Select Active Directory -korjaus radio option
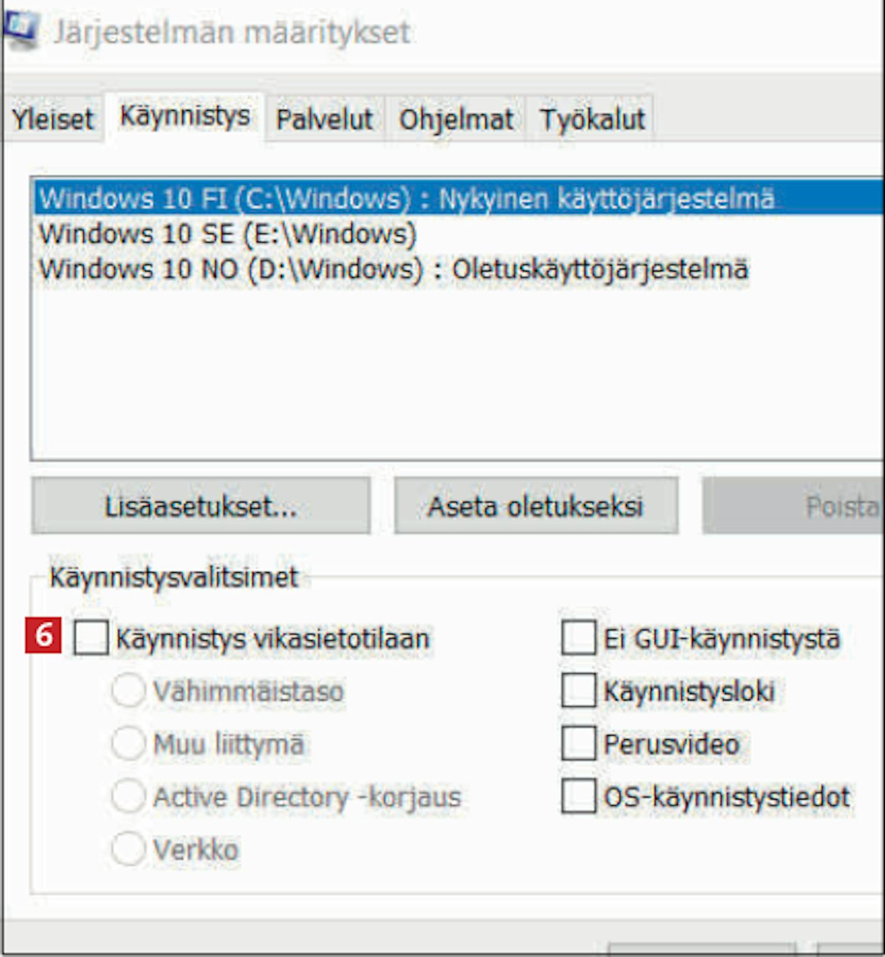This screenshot has height=957, width=885. [129, 796]
